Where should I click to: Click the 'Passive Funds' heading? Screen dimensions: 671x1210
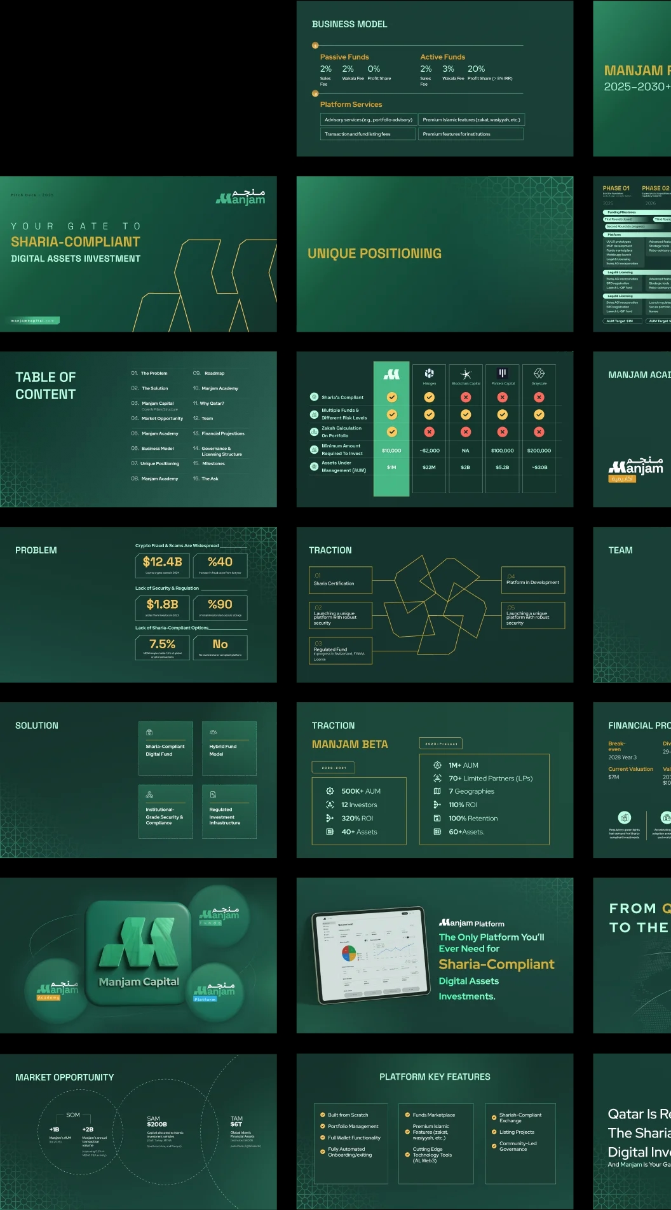coord(344,57)
